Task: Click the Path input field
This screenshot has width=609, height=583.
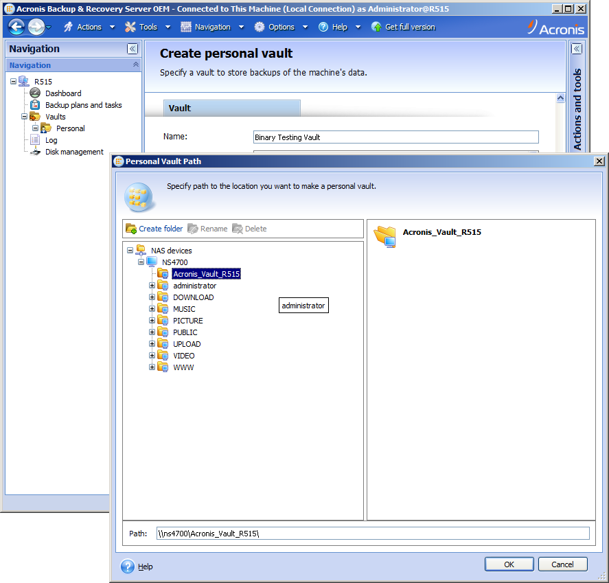Action: (373, 534)
